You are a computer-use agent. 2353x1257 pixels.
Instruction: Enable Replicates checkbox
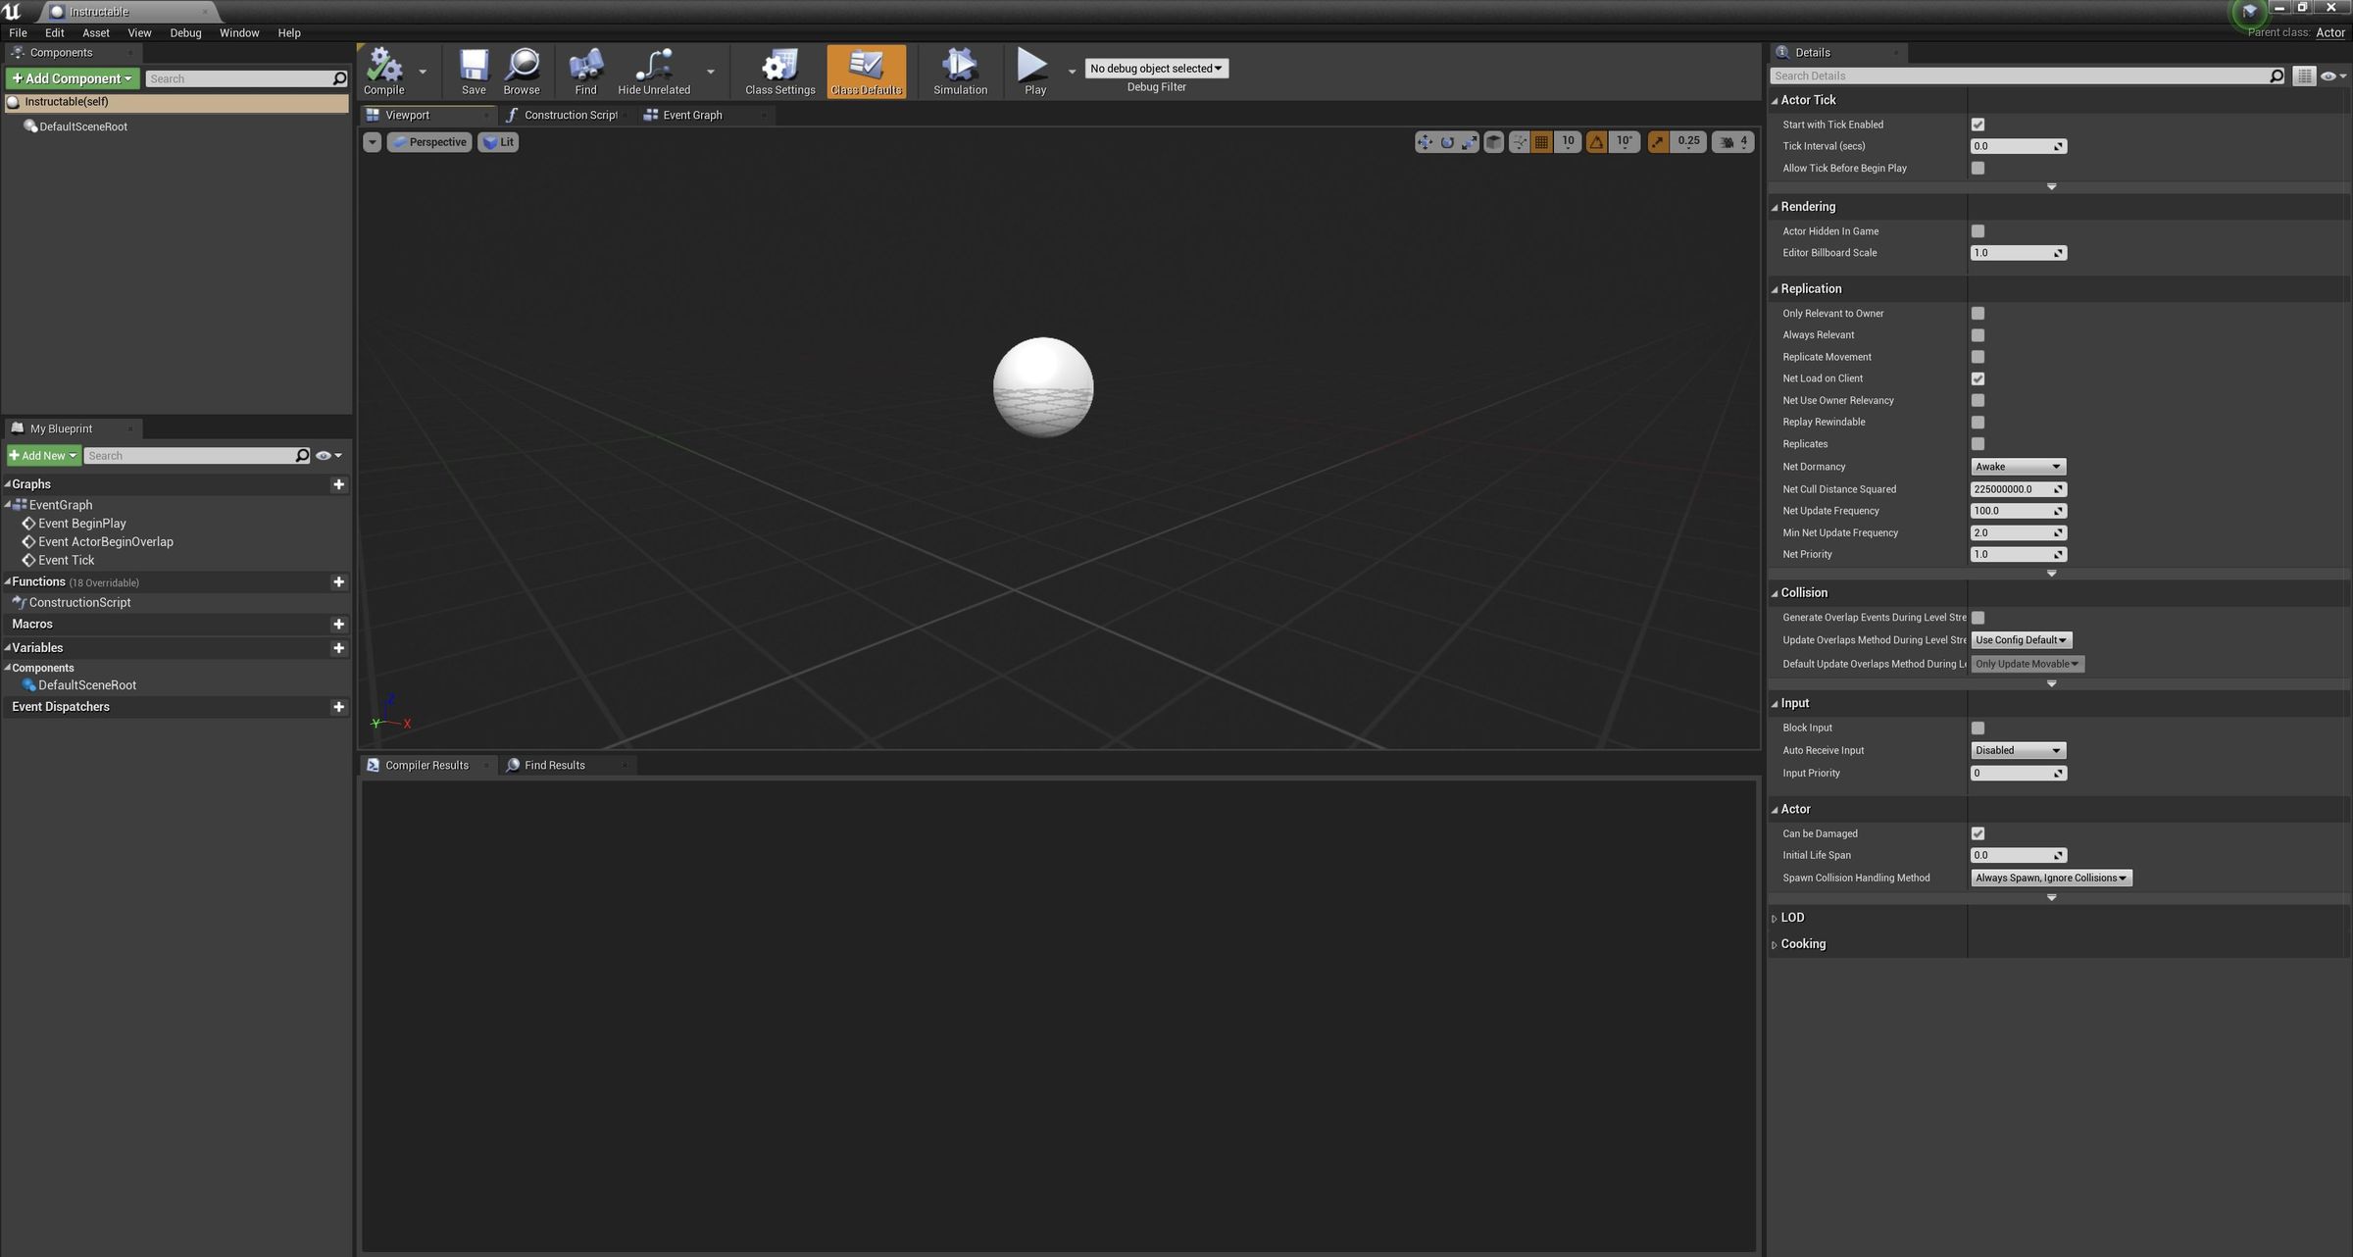[1978, 444]
